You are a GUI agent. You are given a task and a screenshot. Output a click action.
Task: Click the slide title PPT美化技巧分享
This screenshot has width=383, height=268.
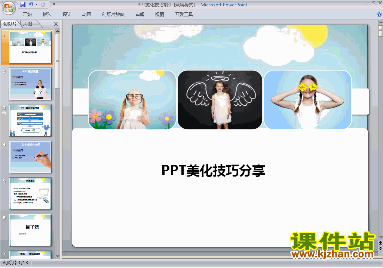coord(213,171)
